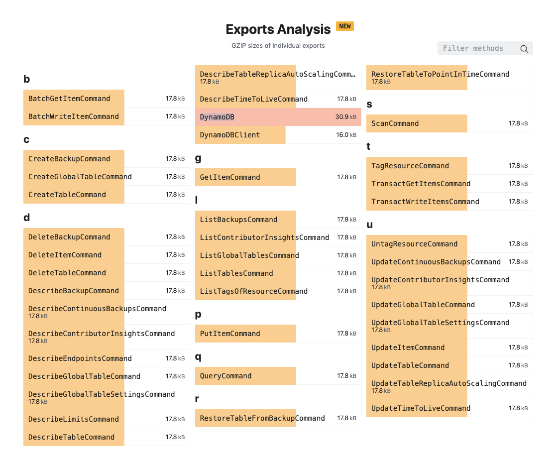
Task: Select the ScanCommand bar
Action: (416, 123)
